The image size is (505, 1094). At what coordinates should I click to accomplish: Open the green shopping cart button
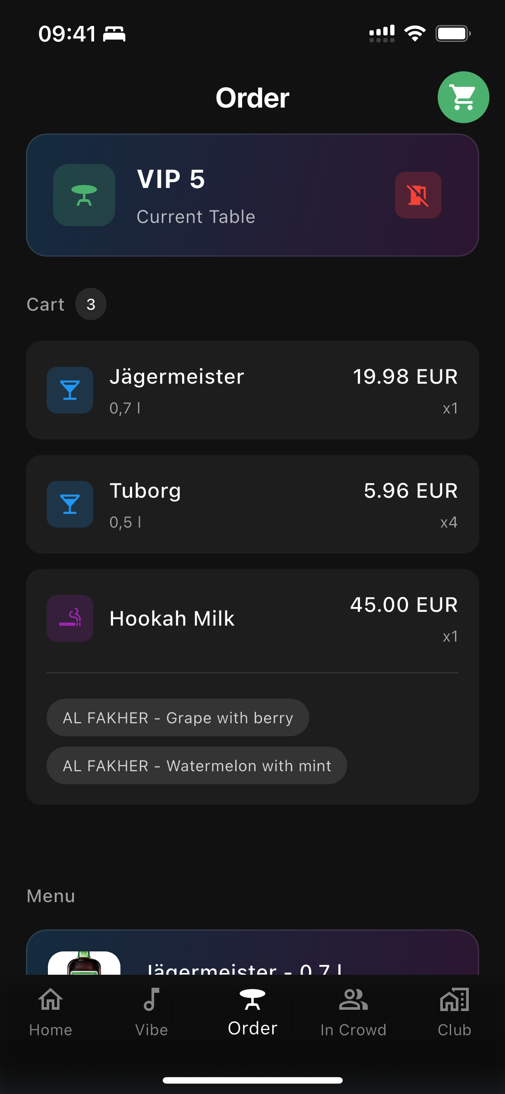tap(463, 97)
